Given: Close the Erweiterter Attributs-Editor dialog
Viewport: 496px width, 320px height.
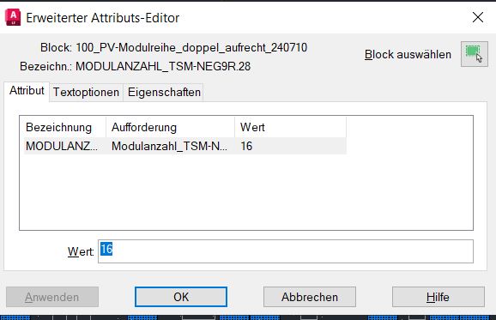Looking at the screenshot, I should pos(478,17).
